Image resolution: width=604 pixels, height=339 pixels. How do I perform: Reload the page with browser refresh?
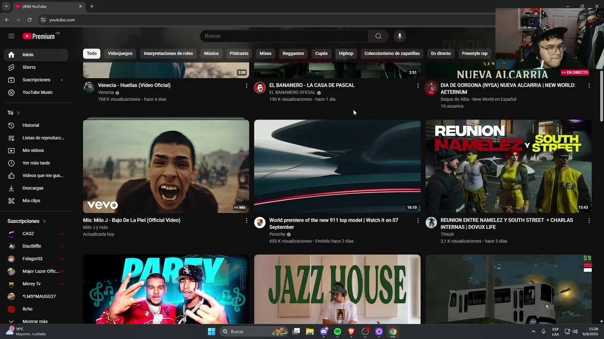pos(30,20)
